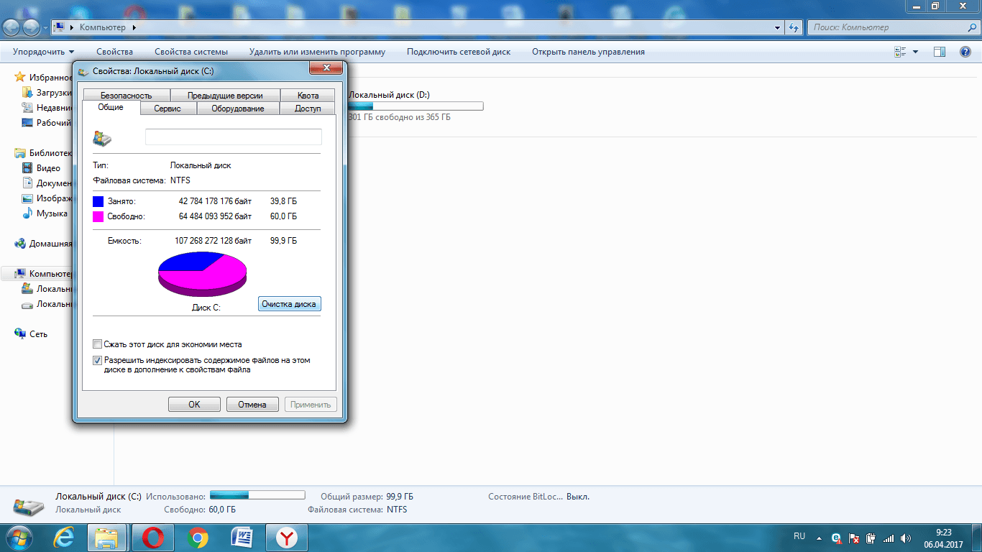
Task: Click 'Свойства' in Explorer toolbar
Action: 115,52
